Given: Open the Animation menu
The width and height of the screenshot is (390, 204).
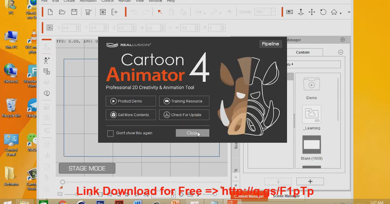Looking at the screenshot, I should click(x=88, y=1).
